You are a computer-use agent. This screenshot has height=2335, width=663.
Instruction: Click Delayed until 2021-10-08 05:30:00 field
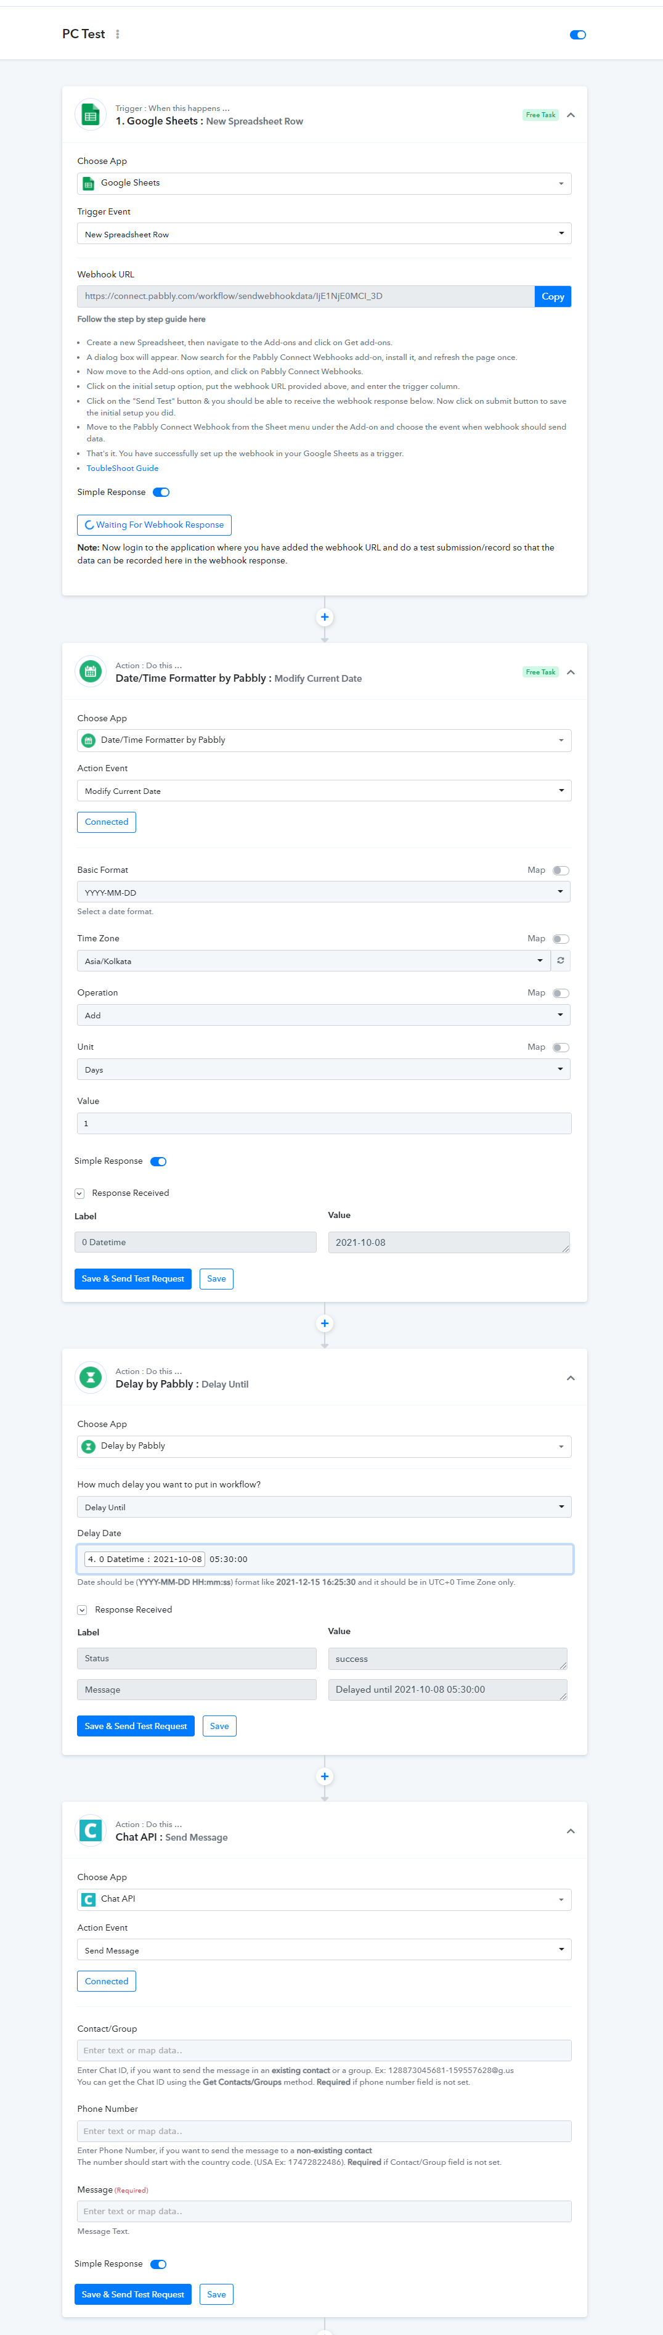(x=447, y=1690)
